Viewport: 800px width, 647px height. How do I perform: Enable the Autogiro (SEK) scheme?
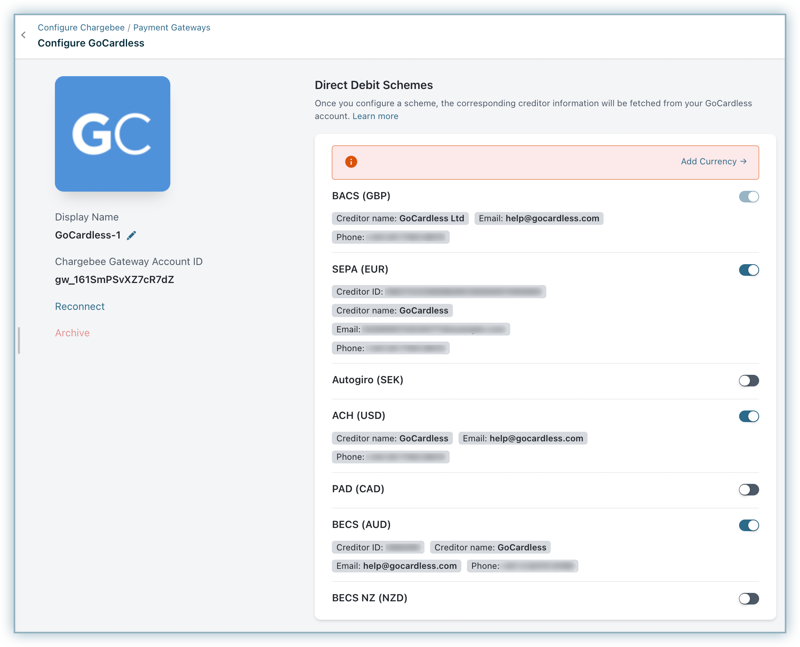(x=749, y=381)
